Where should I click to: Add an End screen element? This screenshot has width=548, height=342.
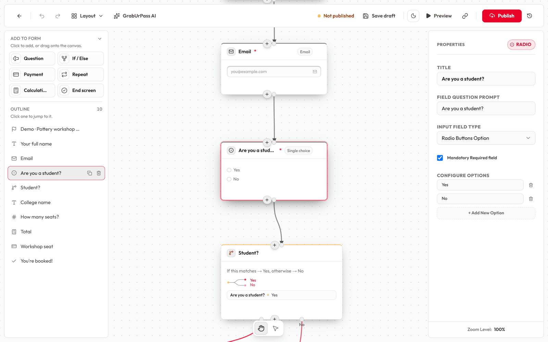tap(81, 91)
